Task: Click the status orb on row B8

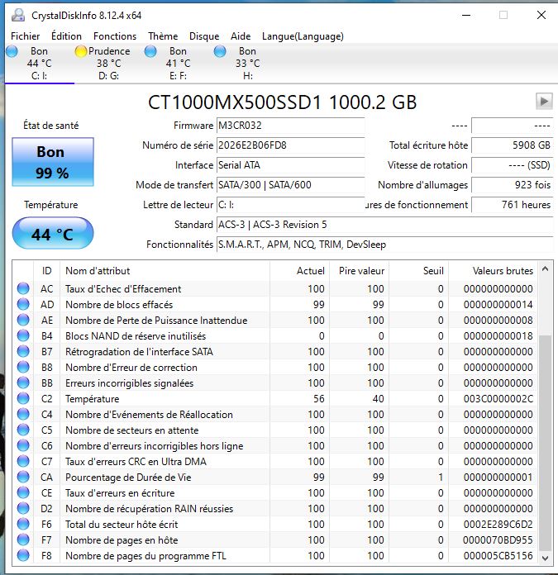Action: point(23,367)
